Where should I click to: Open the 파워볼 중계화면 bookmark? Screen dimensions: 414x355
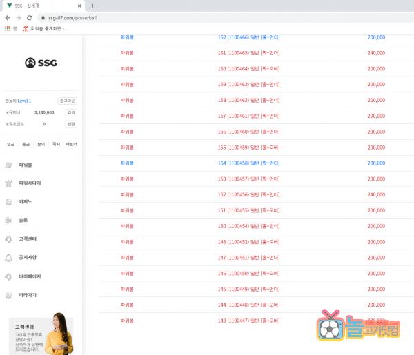point(45,29)
